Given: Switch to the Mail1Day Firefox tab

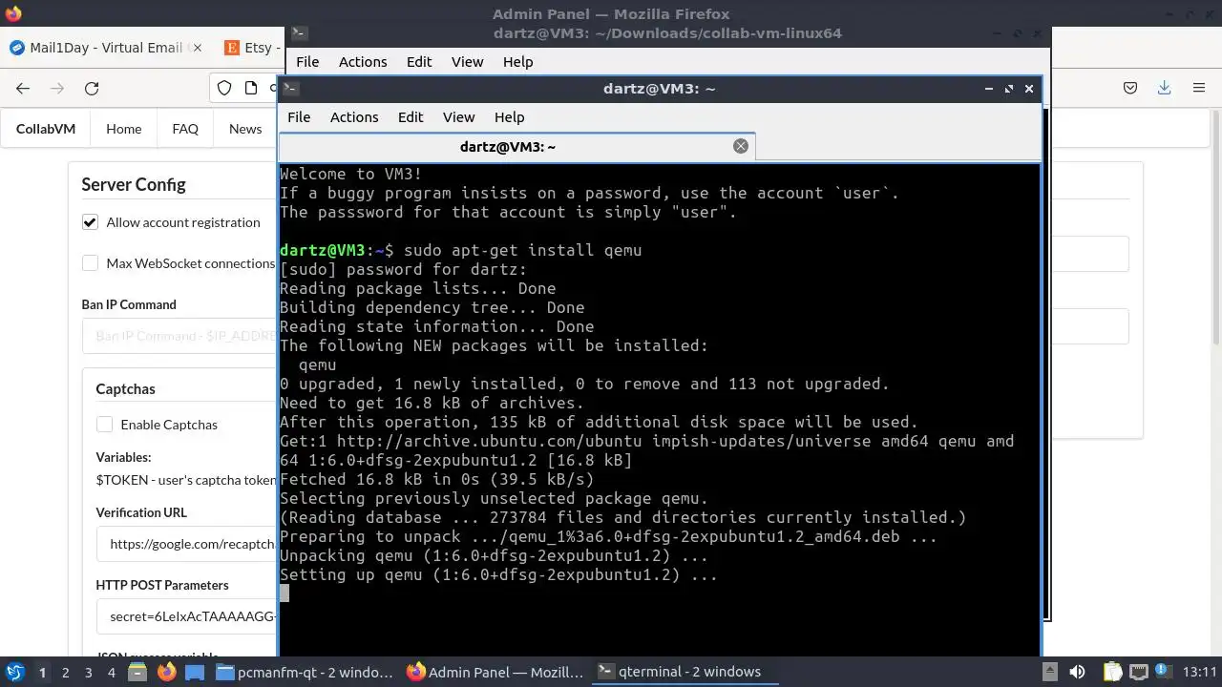Looking at the screenshot, I should (105, 47).
